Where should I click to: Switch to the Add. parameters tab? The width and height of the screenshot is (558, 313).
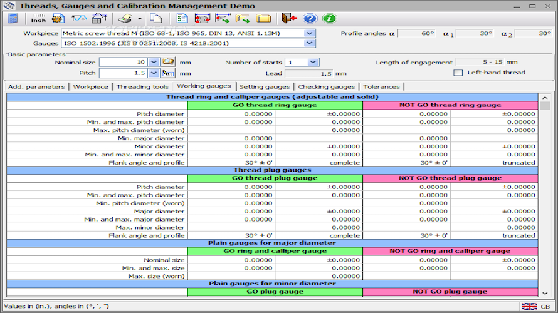point(36,86)
